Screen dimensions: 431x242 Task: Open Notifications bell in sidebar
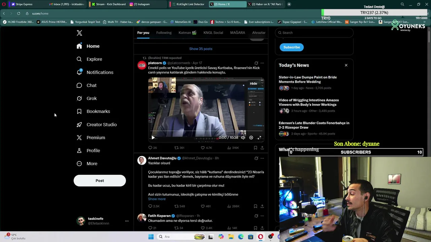coord(79,72)
